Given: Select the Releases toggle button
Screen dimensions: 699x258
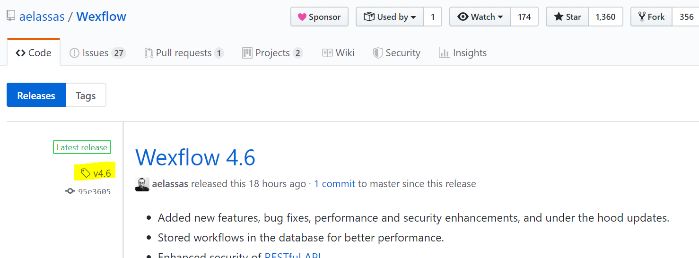Looking at the screenshot, I should 36,95.
